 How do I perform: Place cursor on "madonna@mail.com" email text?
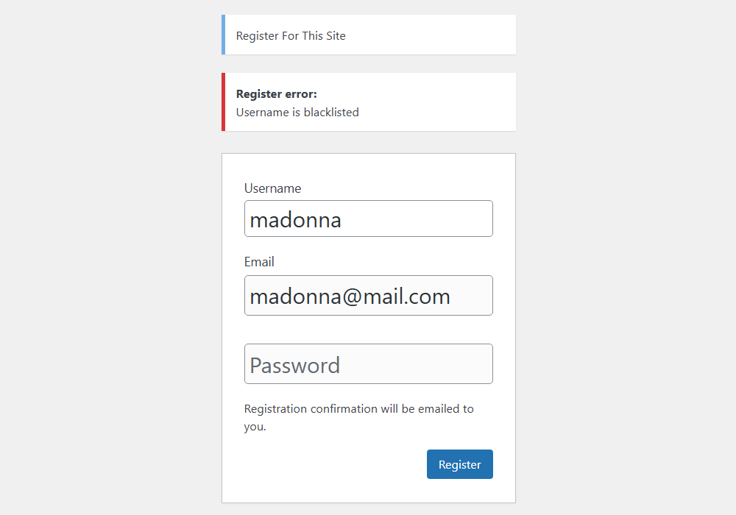350,296
